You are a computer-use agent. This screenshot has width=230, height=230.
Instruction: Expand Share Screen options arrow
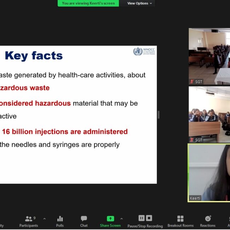tap(121, 219)
